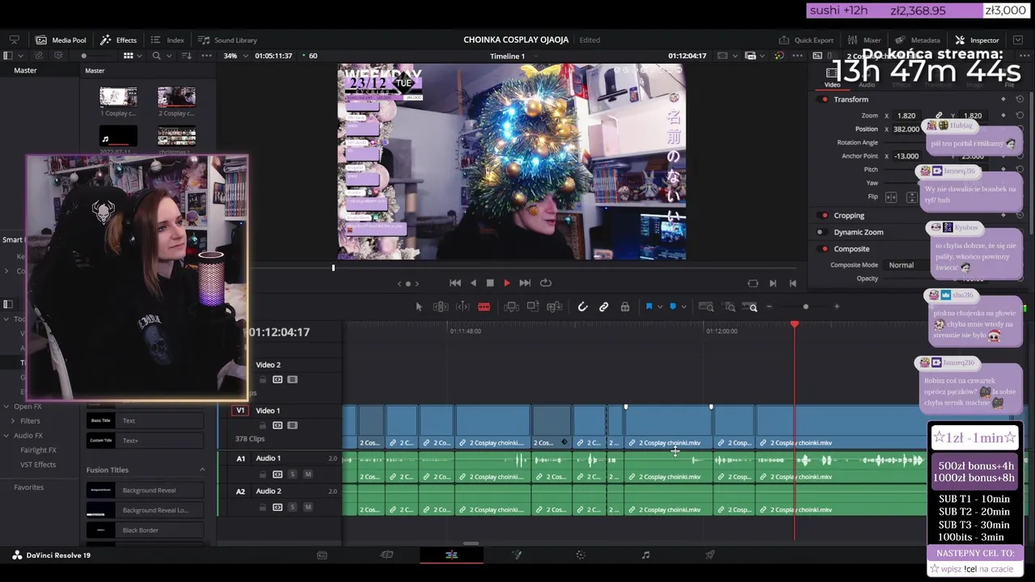Collapse the Fusion Titles category
The height and width of the screenshot is (582, 1035).
202,470
